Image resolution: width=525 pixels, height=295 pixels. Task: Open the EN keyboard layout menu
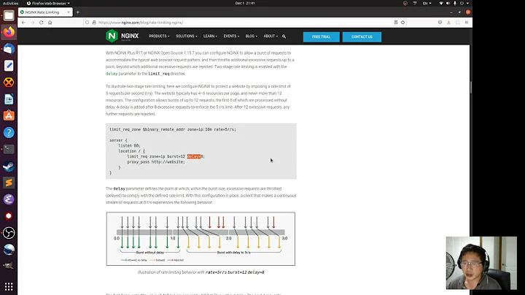[x=427, y=3]
